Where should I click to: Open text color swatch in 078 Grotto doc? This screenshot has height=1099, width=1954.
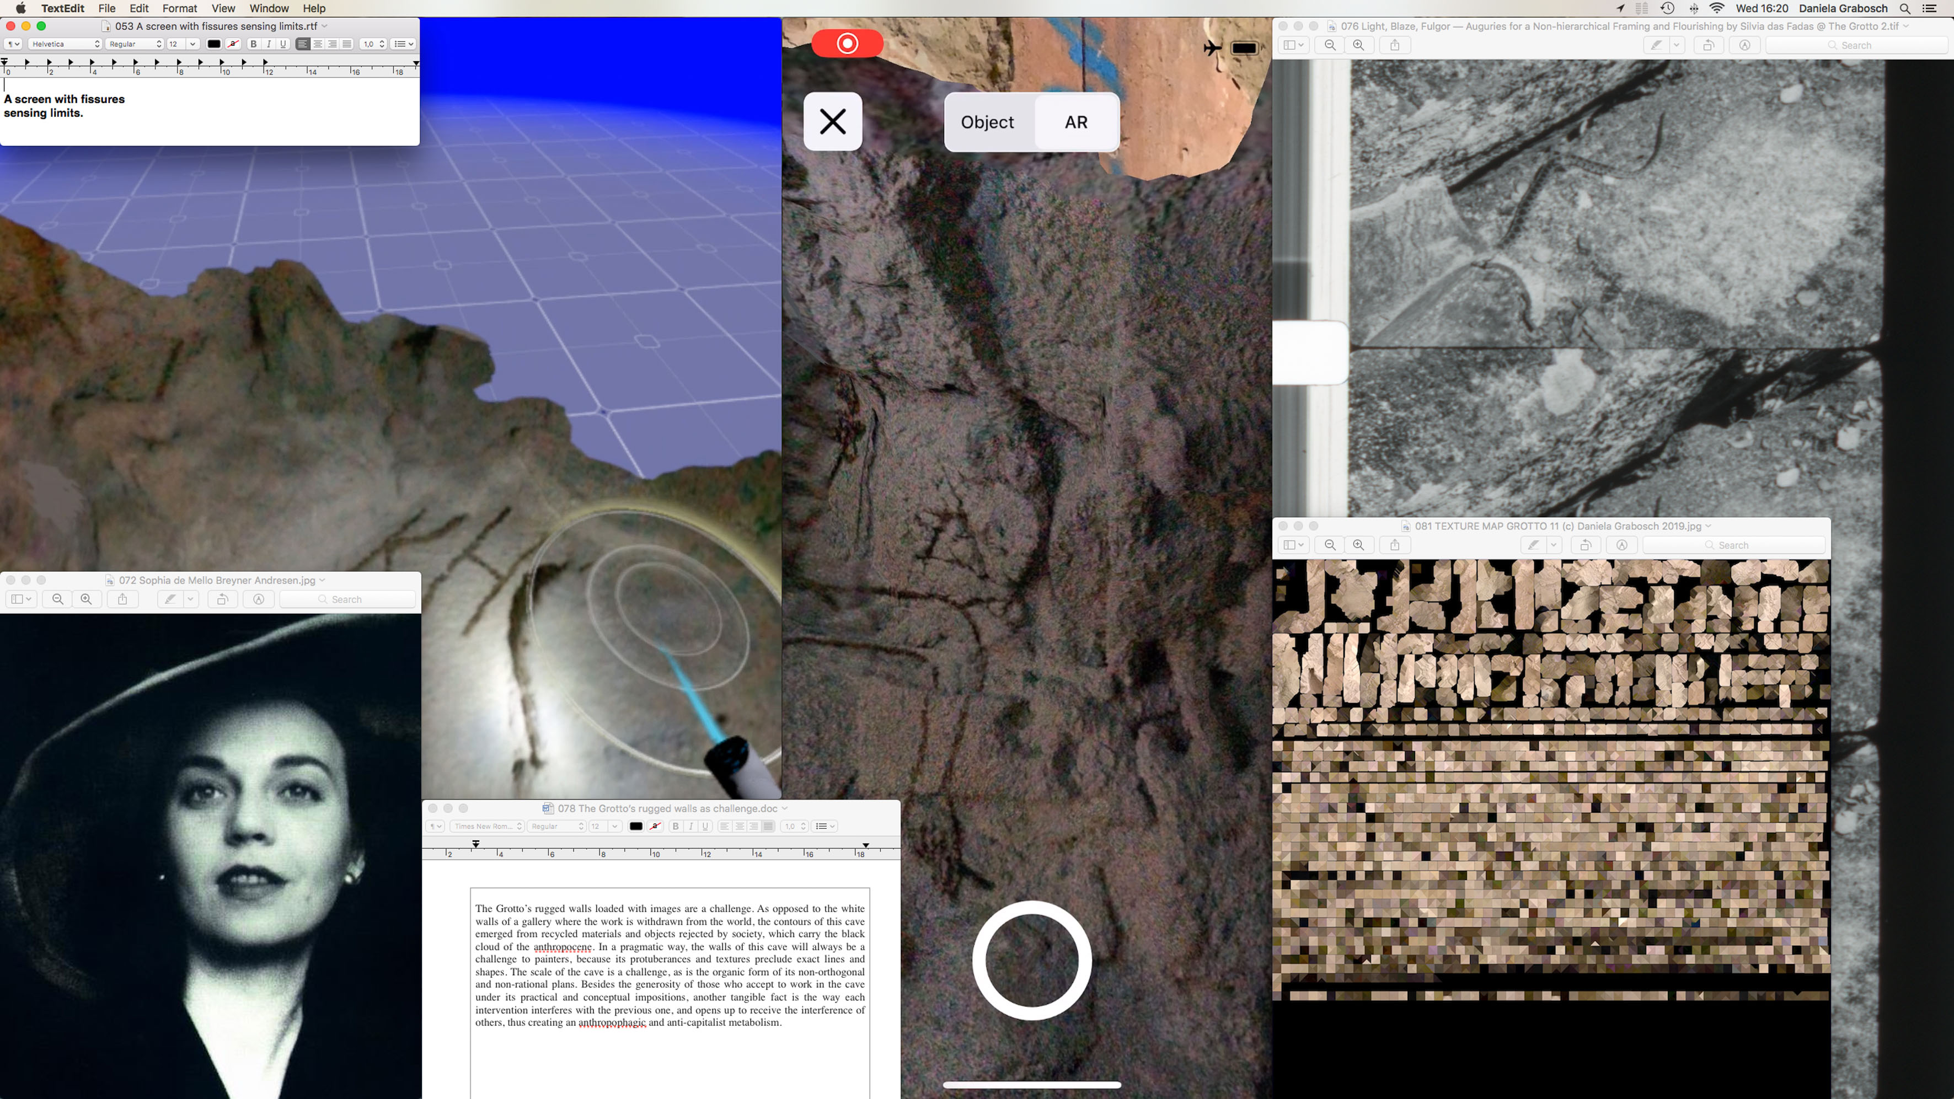pos(636,826)
